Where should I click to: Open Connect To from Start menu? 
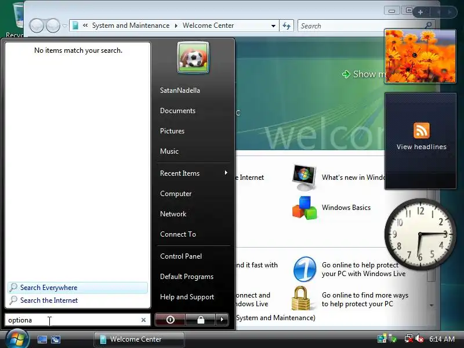[178, 234]
